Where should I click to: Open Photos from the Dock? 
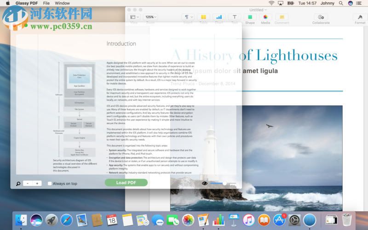click(x=188, y=220)
